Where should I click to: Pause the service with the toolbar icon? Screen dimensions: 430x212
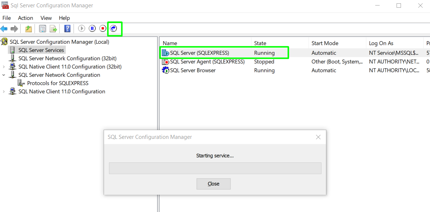(92, 29)
